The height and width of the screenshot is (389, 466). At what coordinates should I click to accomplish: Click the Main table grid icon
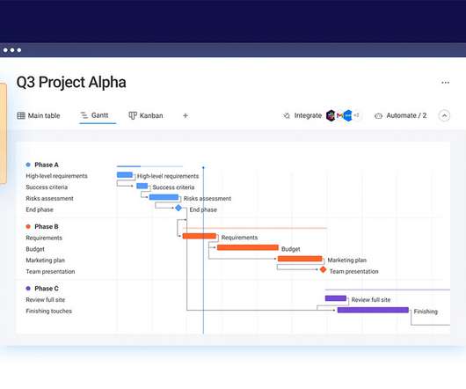pyautogui.click(x=21, y=115)
